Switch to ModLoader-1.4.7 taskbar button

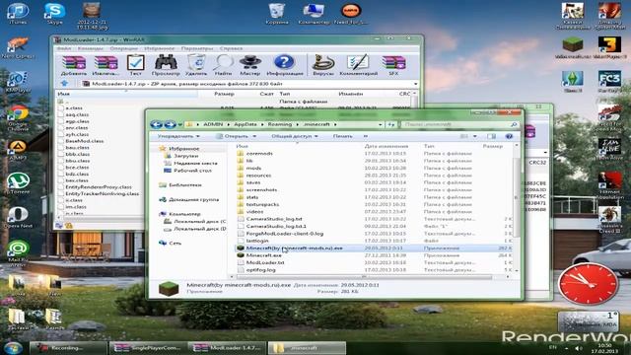[x=227, y=348]
